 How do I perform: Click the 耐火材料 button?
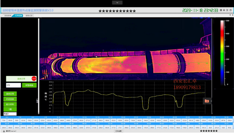pos(10,104)
